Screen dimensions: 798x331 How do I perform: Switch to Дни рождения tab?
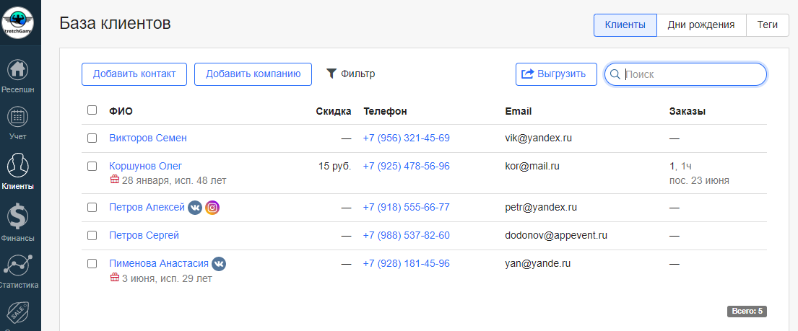coord(701,25)
